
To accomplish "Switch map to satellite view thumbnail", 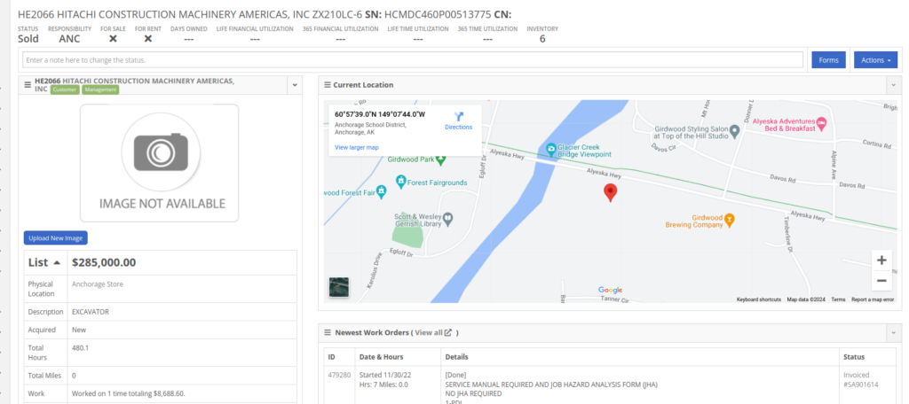I will (x=338, y=287).
